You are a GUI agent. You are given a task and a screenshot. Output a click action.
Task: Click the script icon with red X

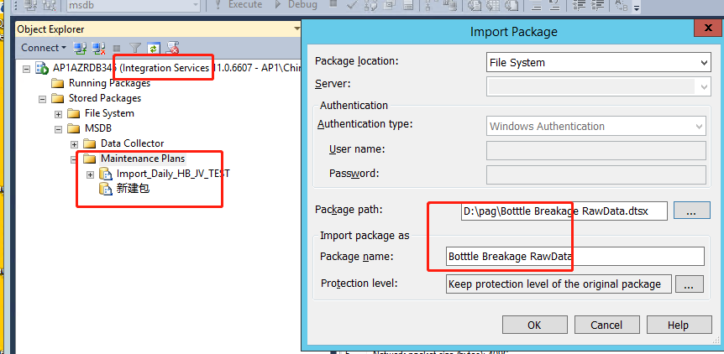(173, 48)
